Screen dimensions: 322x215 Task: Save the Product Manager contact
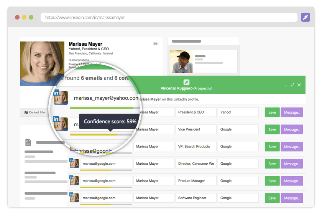click(x=272, y=181)
